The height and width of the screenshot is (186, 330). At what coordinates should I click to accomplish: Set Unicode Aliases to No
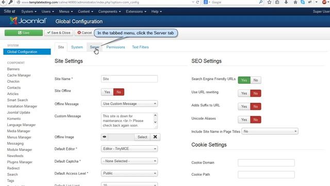click(256, 119)
